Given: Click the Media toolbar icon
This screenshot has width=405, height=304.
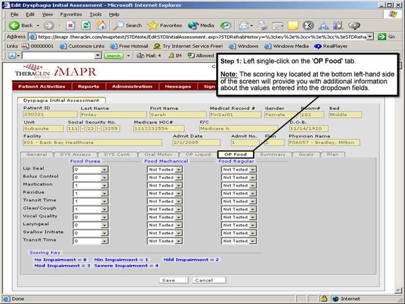Looking at the screenshot, I should point(201,25).
